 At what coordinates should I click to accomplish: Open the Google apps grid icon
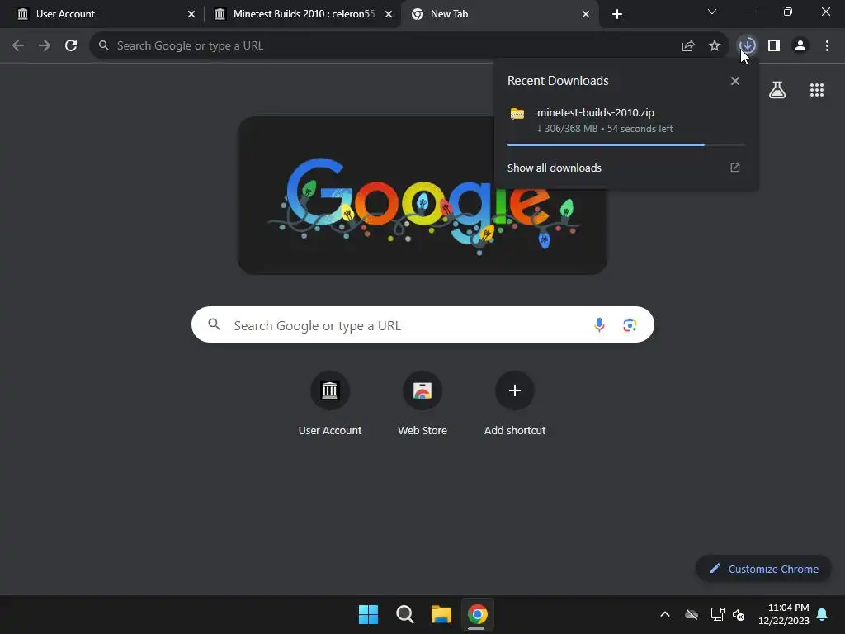(817, 90)
